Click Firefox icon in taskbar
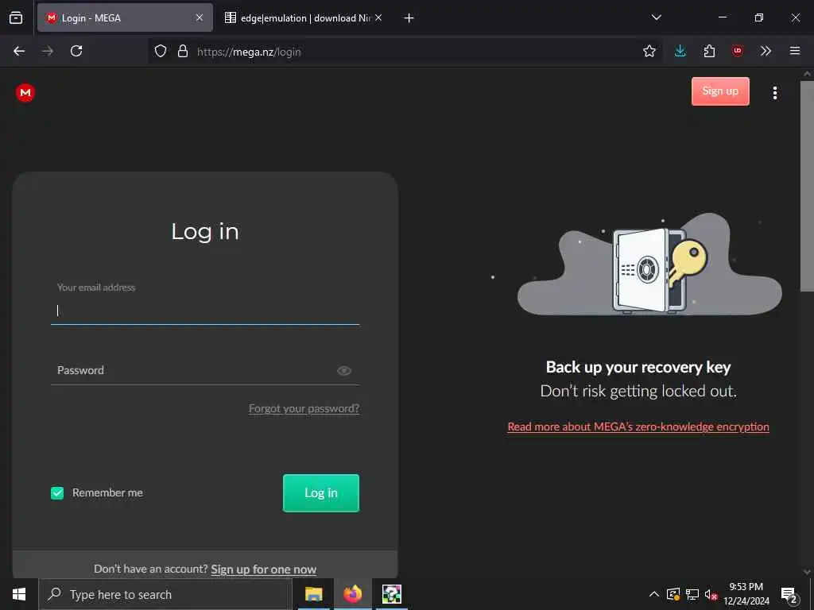The height and width of the screenshot is (610, 814). (352, 594)
